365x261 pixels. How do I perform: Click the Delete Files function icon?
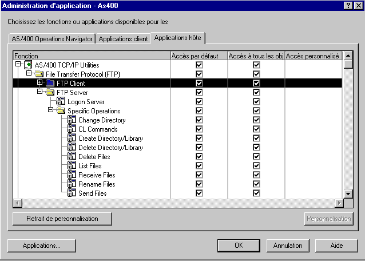(72, 156)
